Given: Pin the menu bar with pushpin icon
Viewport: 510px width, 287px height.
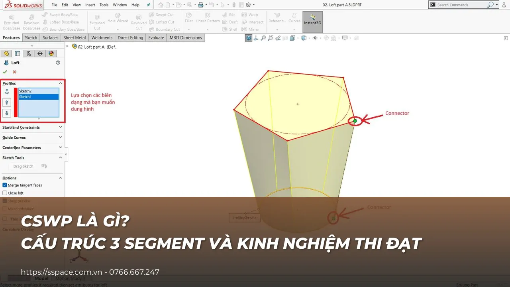Looking at the screenshot, I should (149, 5).
